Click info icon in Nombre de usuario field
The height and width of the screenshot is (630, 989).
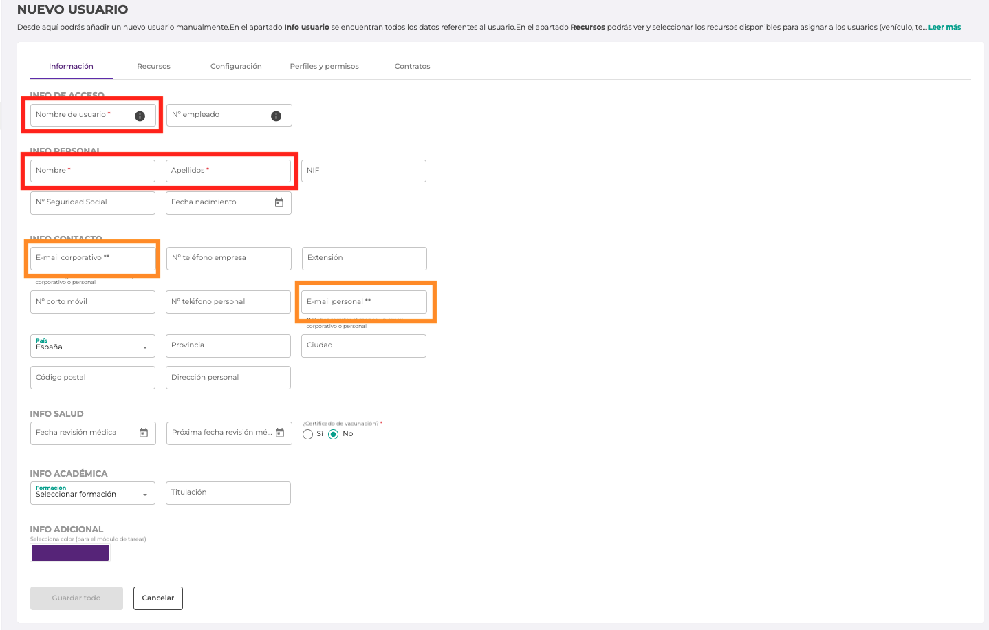pos(140,116)
